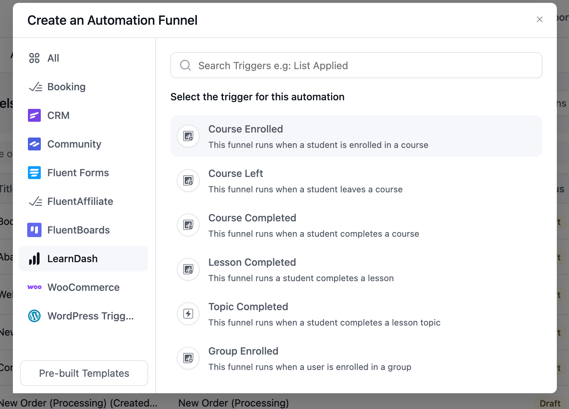This screenshot has height=409, width=569.
Task: Click the Woo logo icon
Action: (x=34, y=287)
